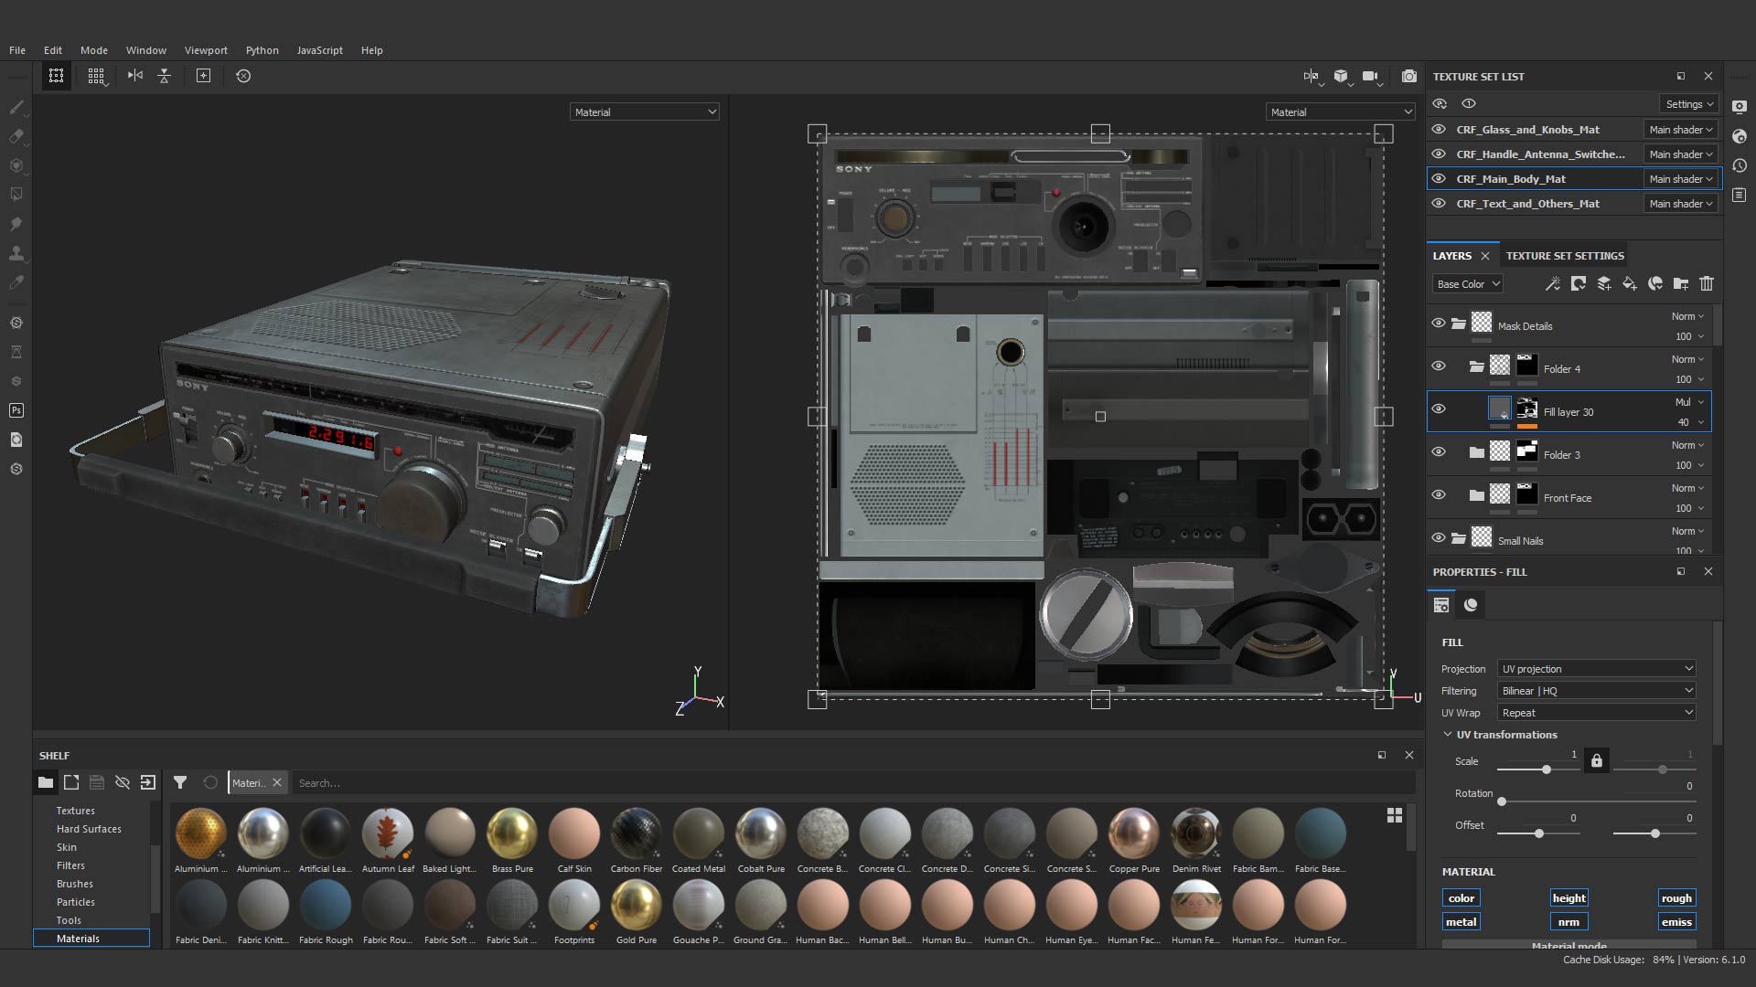
Task: Select the Eraser tool in left toolbar
Action: [16, 137]
